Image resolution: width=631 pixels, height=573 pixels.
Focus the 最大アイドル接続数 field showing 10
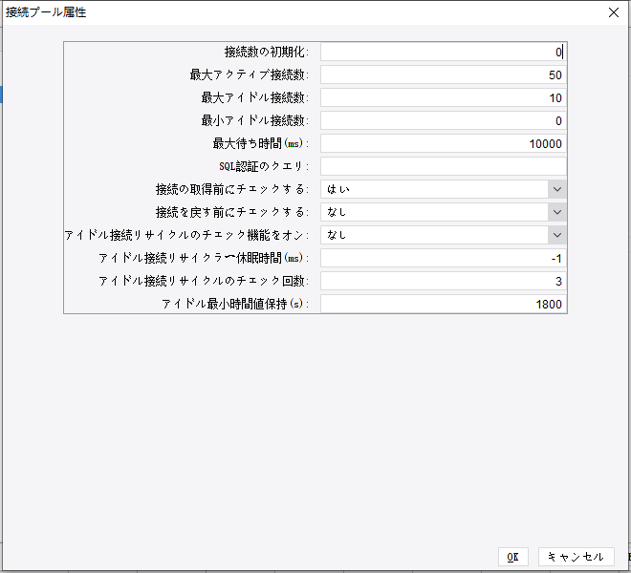click(444, 97)
